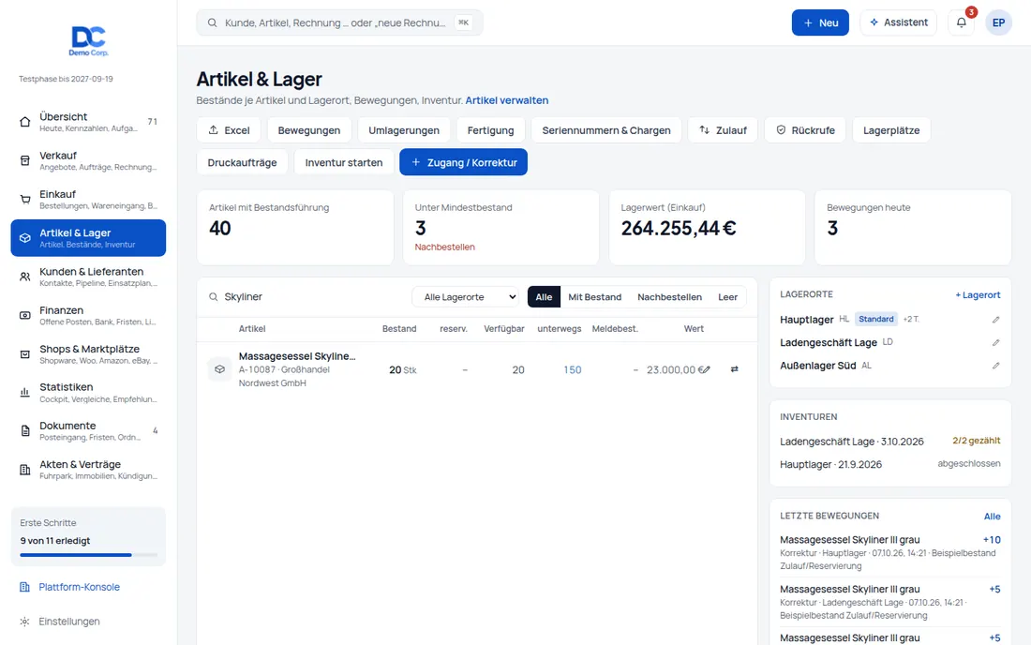1031x645 pixels.
Task: Open Alle Lagerorte dropdown
Action: (465, 297)
